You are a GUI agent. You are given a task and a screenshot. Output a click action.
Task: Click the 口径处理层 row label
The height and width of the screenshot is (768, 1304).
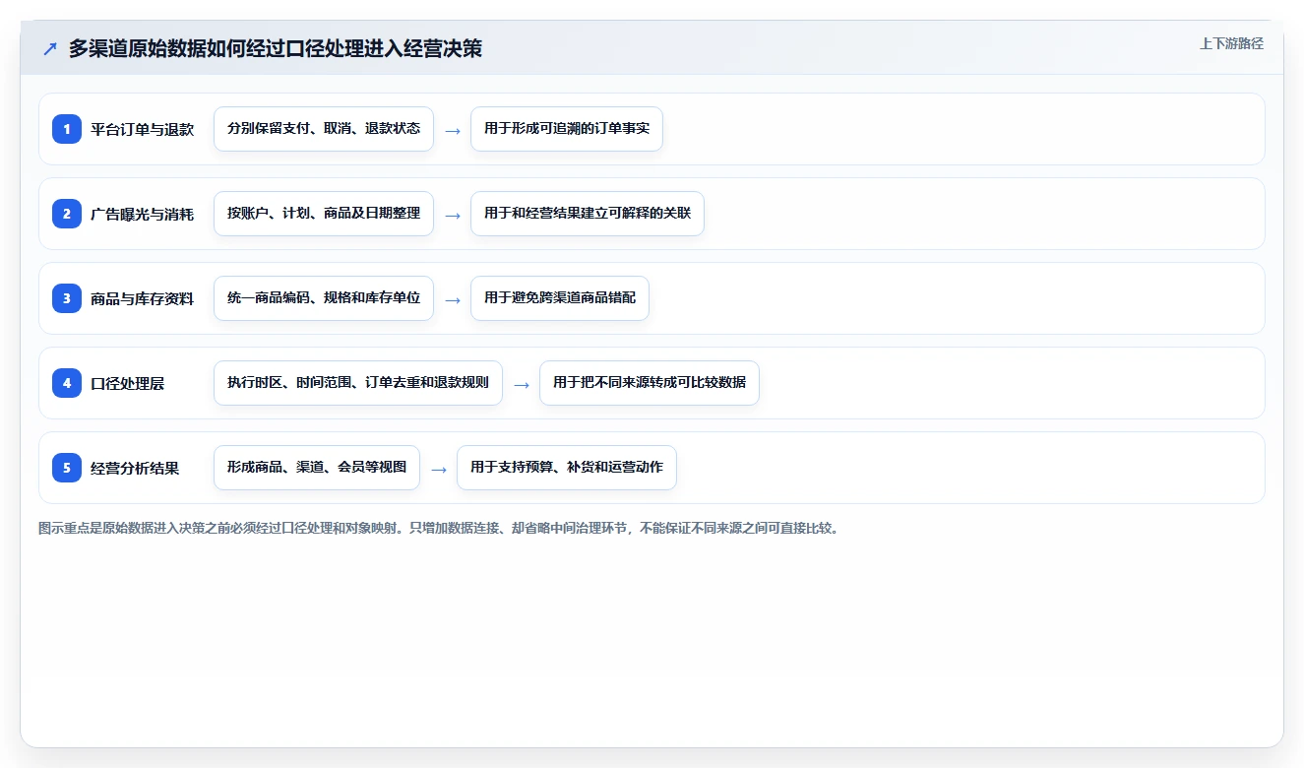pyautogui.click(x=128, y=383)
